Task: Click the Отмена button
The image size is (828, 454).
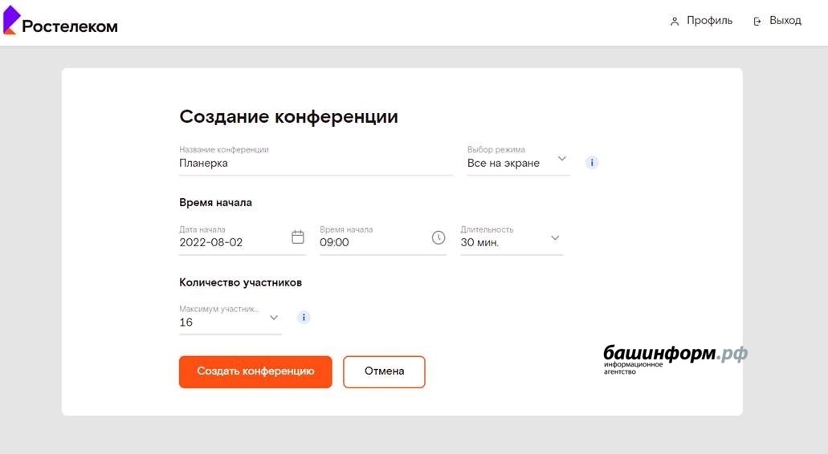Action: [x=384, y=371]
